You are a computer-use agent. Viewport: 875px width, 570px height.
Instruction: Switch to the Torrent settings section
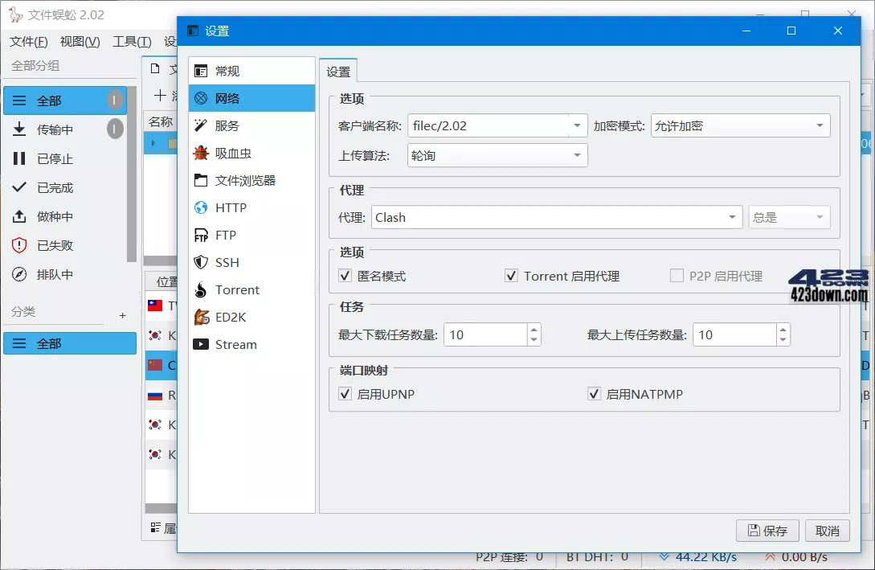(x=235, y=289)
